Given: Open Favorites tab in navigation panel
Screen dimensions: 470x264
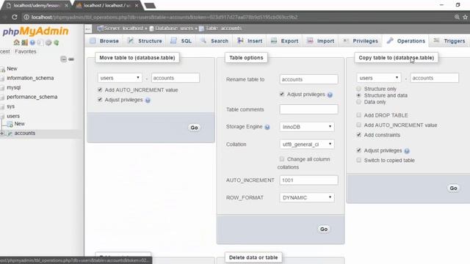Looking at the screenshot, I should click(x=26, y=51).
